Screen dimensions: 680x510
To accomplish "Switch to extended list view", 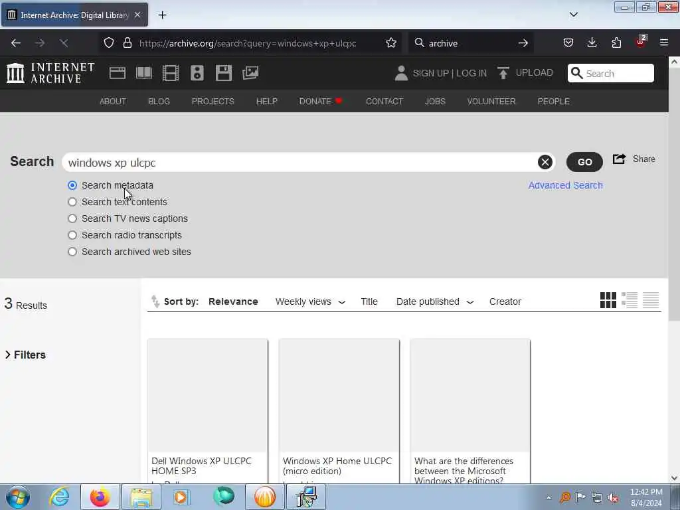I will coord(630,300).
